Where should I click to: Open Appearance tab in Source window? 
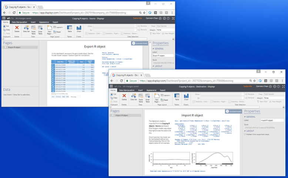[44, 22]
